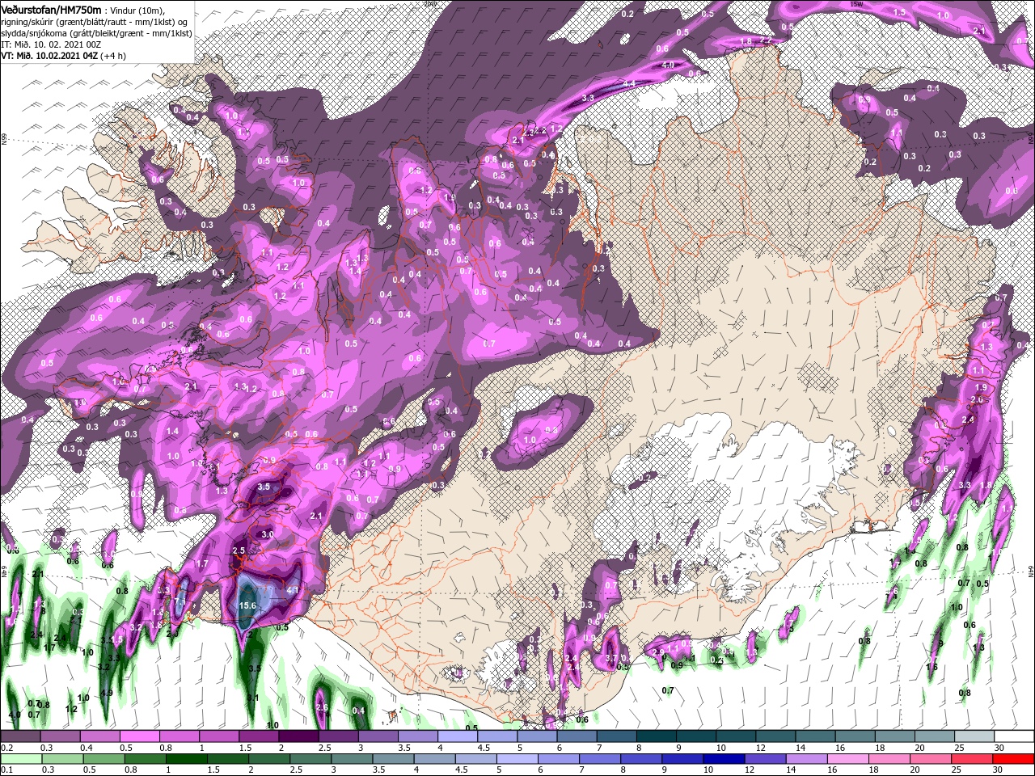Pick the 5 light-blue swatch in top scale

(x=537, y=737)
